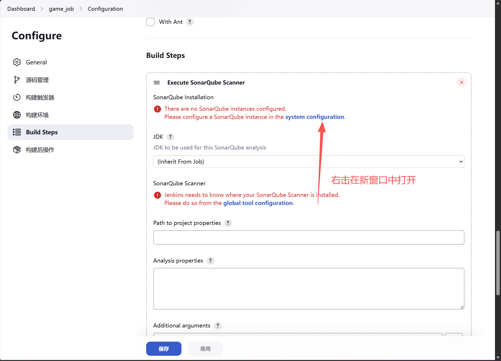Click the scrollbar up arrow

(498, 3)
